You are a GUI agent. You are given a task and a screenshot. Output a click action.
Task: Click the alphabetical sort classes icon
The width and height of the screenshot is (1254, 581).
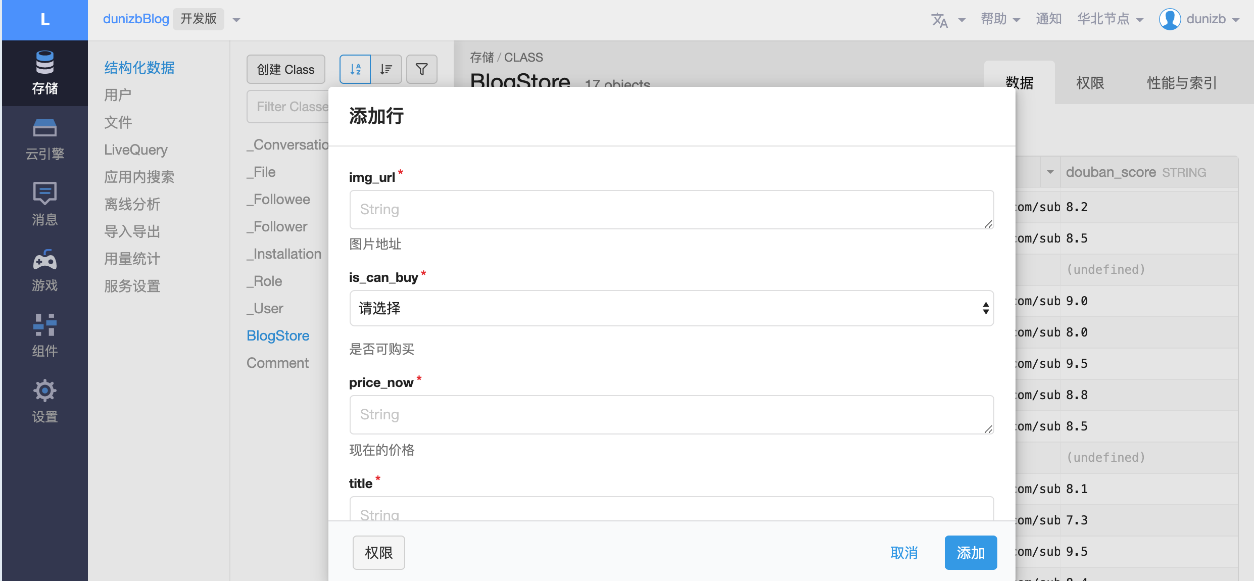click(x=355, y=69)
